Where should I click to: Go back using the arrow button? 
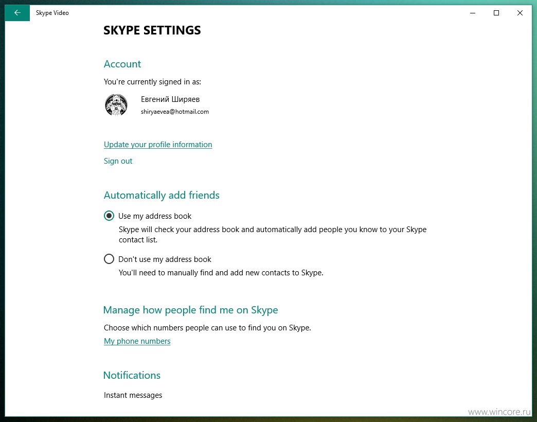(17, 13)
